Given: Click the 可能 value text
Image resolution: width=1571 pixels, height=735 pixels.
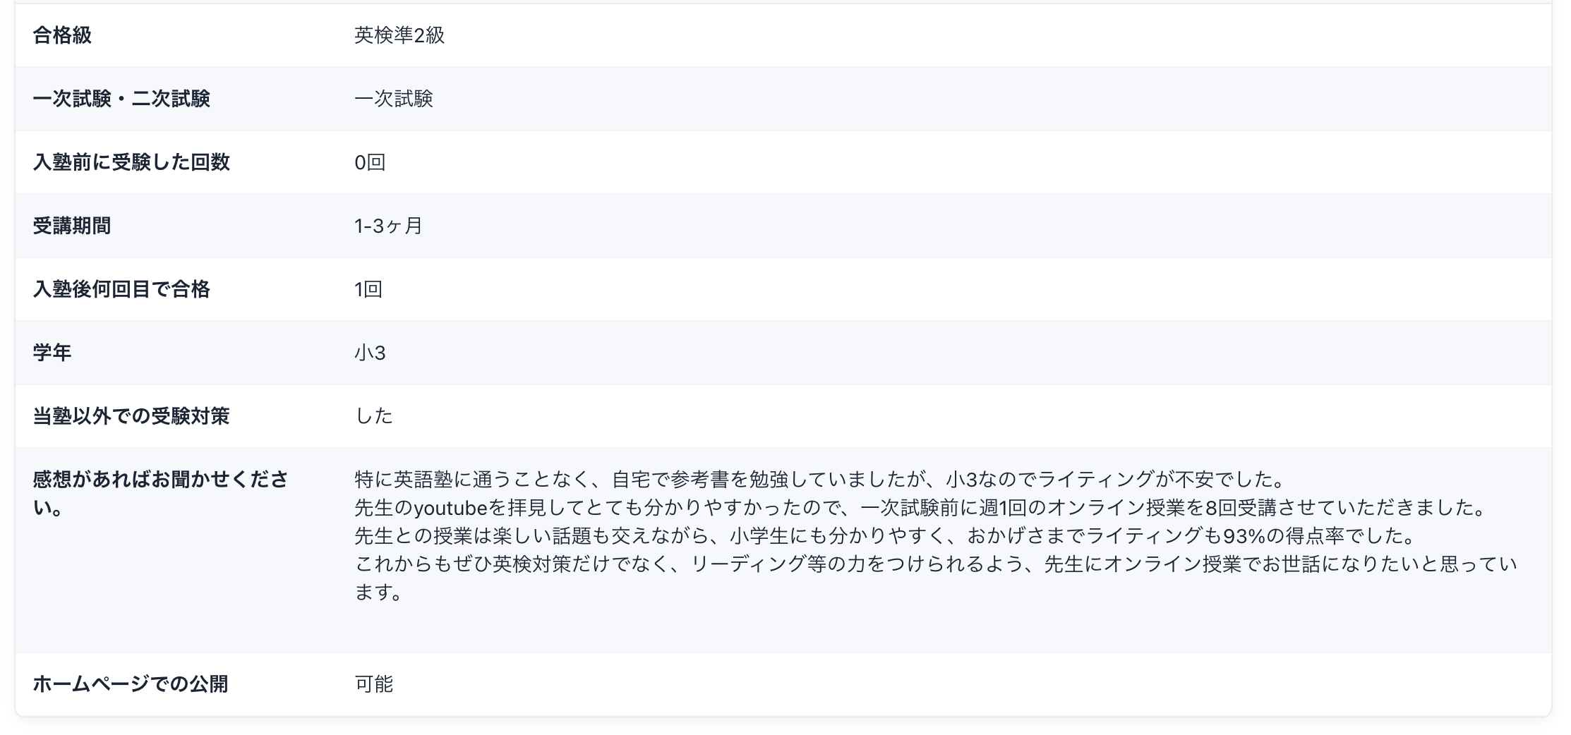Looking at the screenshot, I should pos(374,684).
